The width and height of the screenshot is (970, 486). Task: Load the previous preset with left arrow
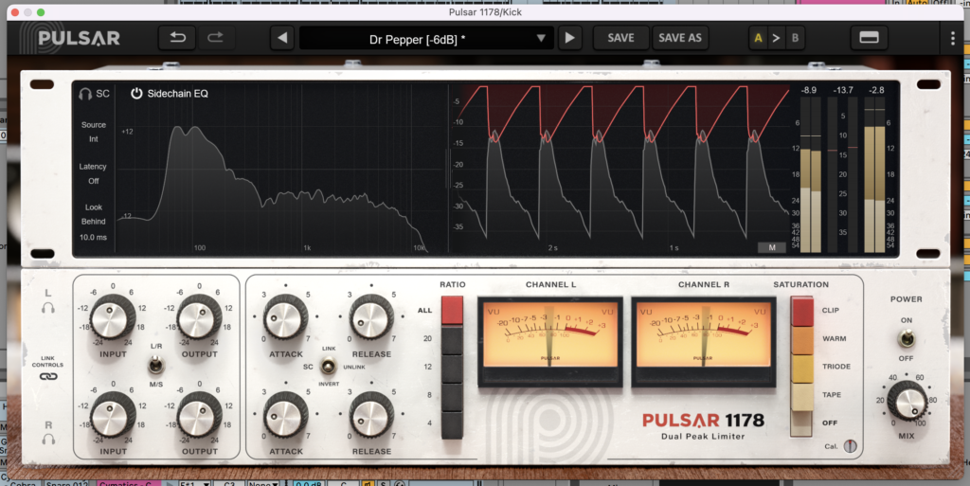(282, 38)
